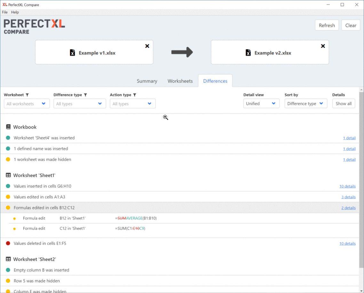This screenshot has height=293, width=364.
Task: Click the scrollbar down arrow
Action: coord(361,291)
